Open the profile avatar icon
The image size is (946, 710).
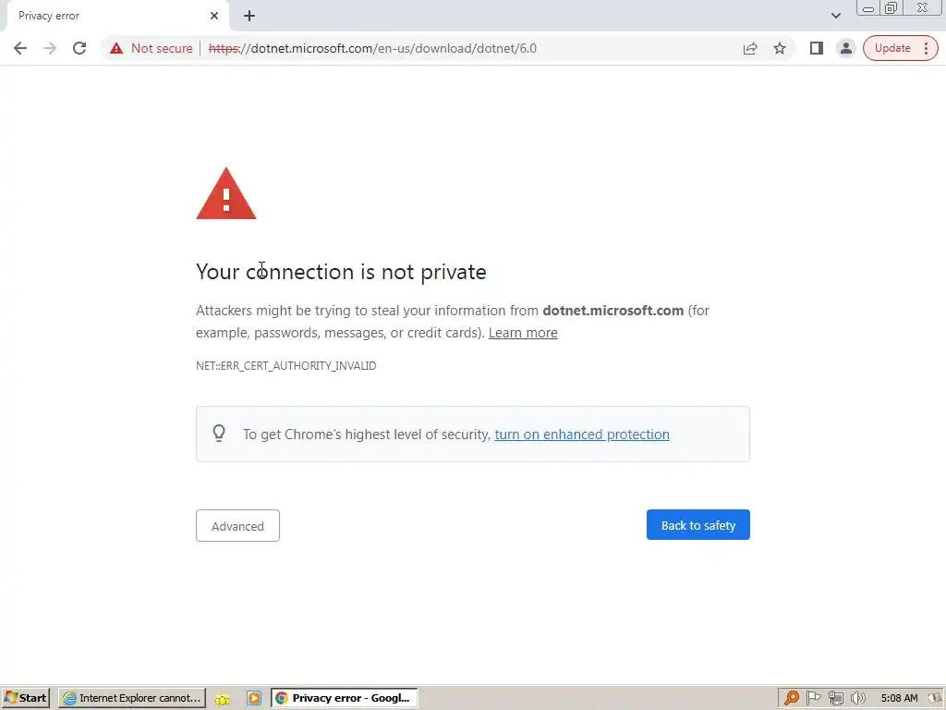pyautogui.click(x=846, y=48)
